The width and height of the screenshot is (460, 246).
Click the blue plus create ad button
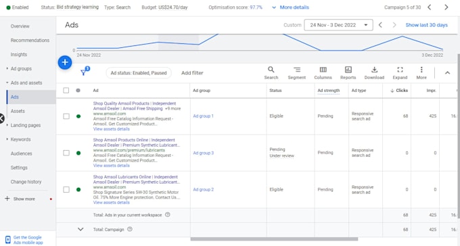[65, 62]
